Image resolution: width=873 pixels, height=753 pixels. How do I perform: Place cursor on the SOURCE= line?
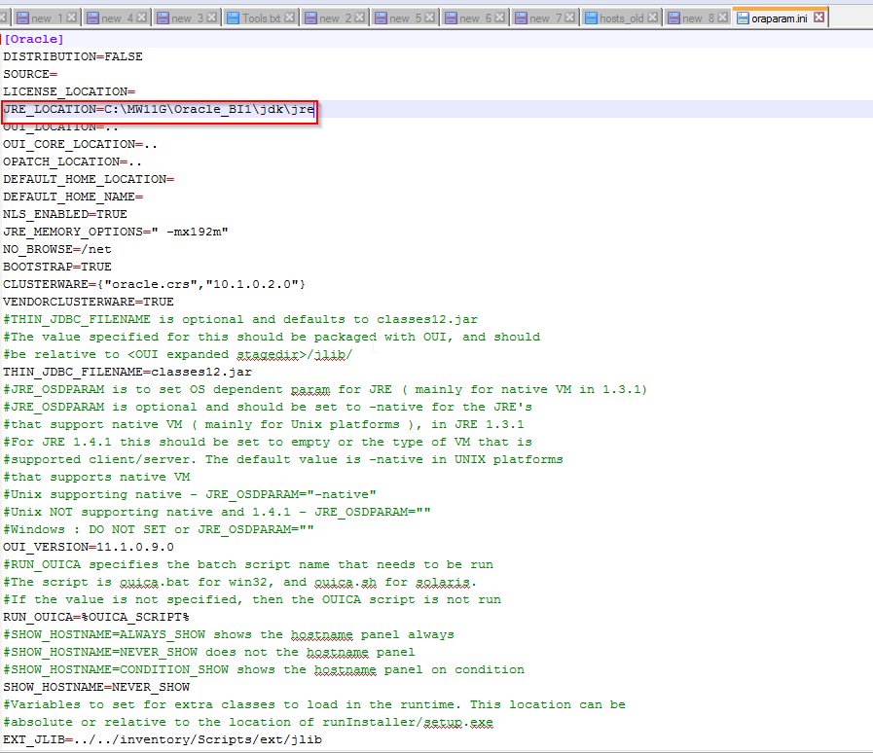(30, 74)
